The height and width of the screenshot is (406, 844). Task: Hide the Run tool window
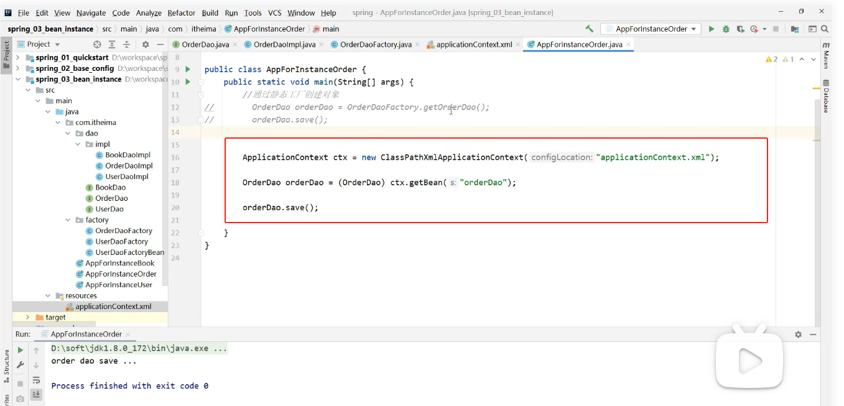pos(814,334)
